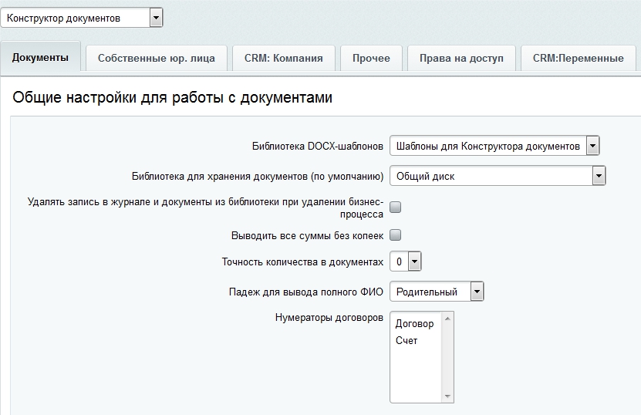Go to the Права на доступ tab
Viewport: 641px width, 415px height.
pos(461,58)
